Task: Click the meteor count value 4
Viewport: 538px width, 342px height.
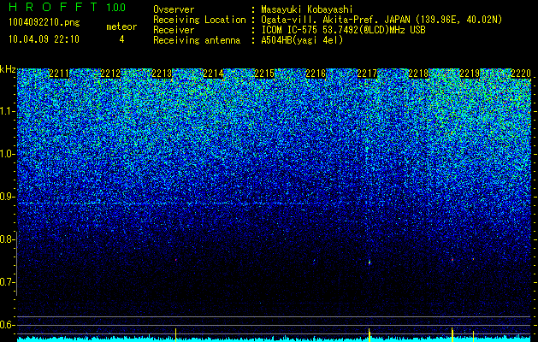Action: click(121, 39)
